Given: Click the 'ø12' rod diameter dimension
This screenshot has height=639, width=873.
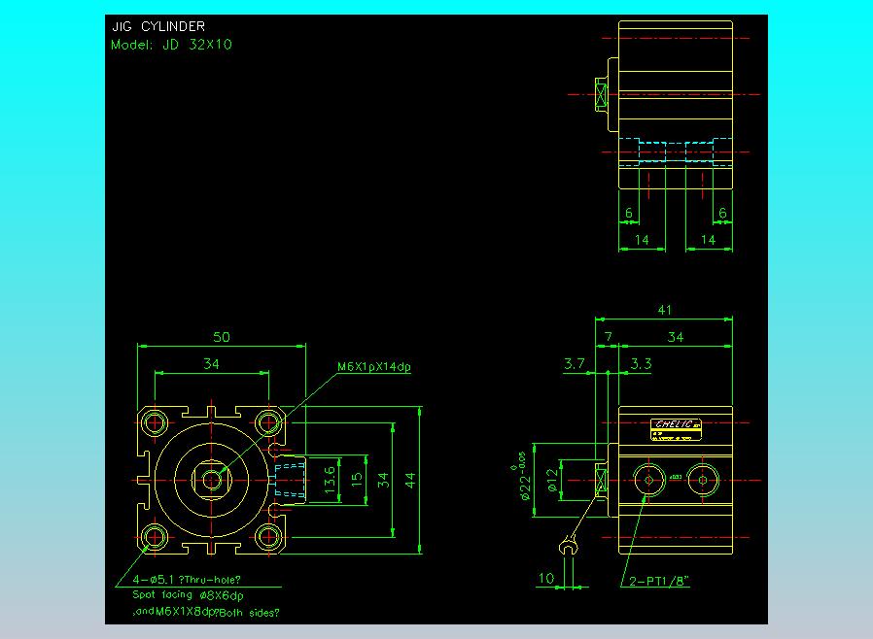Looking at the screenshot, I should [552, 480].
